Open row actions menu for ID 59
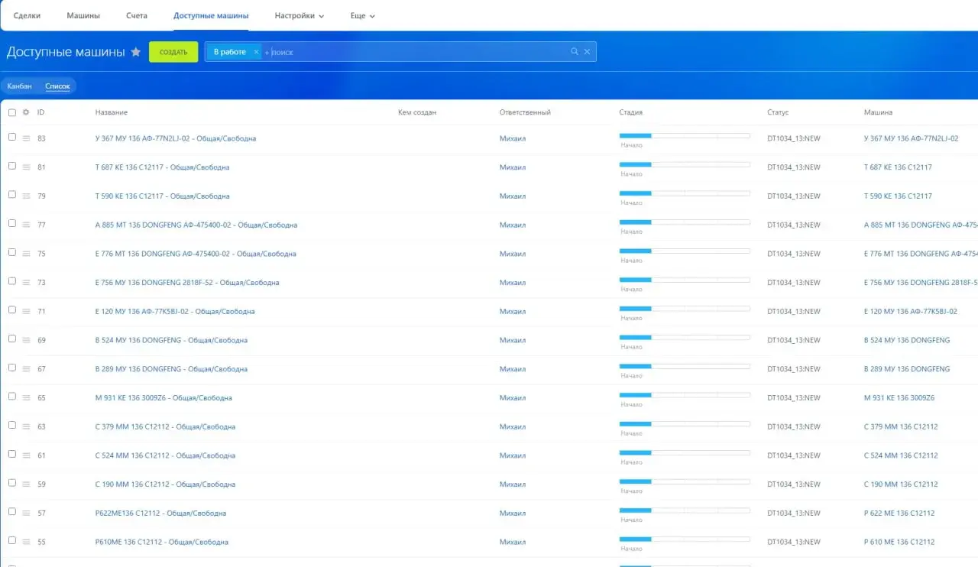Screen dimensions: 978x567 26,484
